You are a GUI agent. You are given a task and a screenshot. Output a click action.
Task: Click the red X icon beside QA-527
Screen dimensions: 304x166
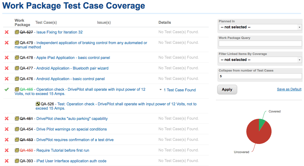tap(7, 32)
